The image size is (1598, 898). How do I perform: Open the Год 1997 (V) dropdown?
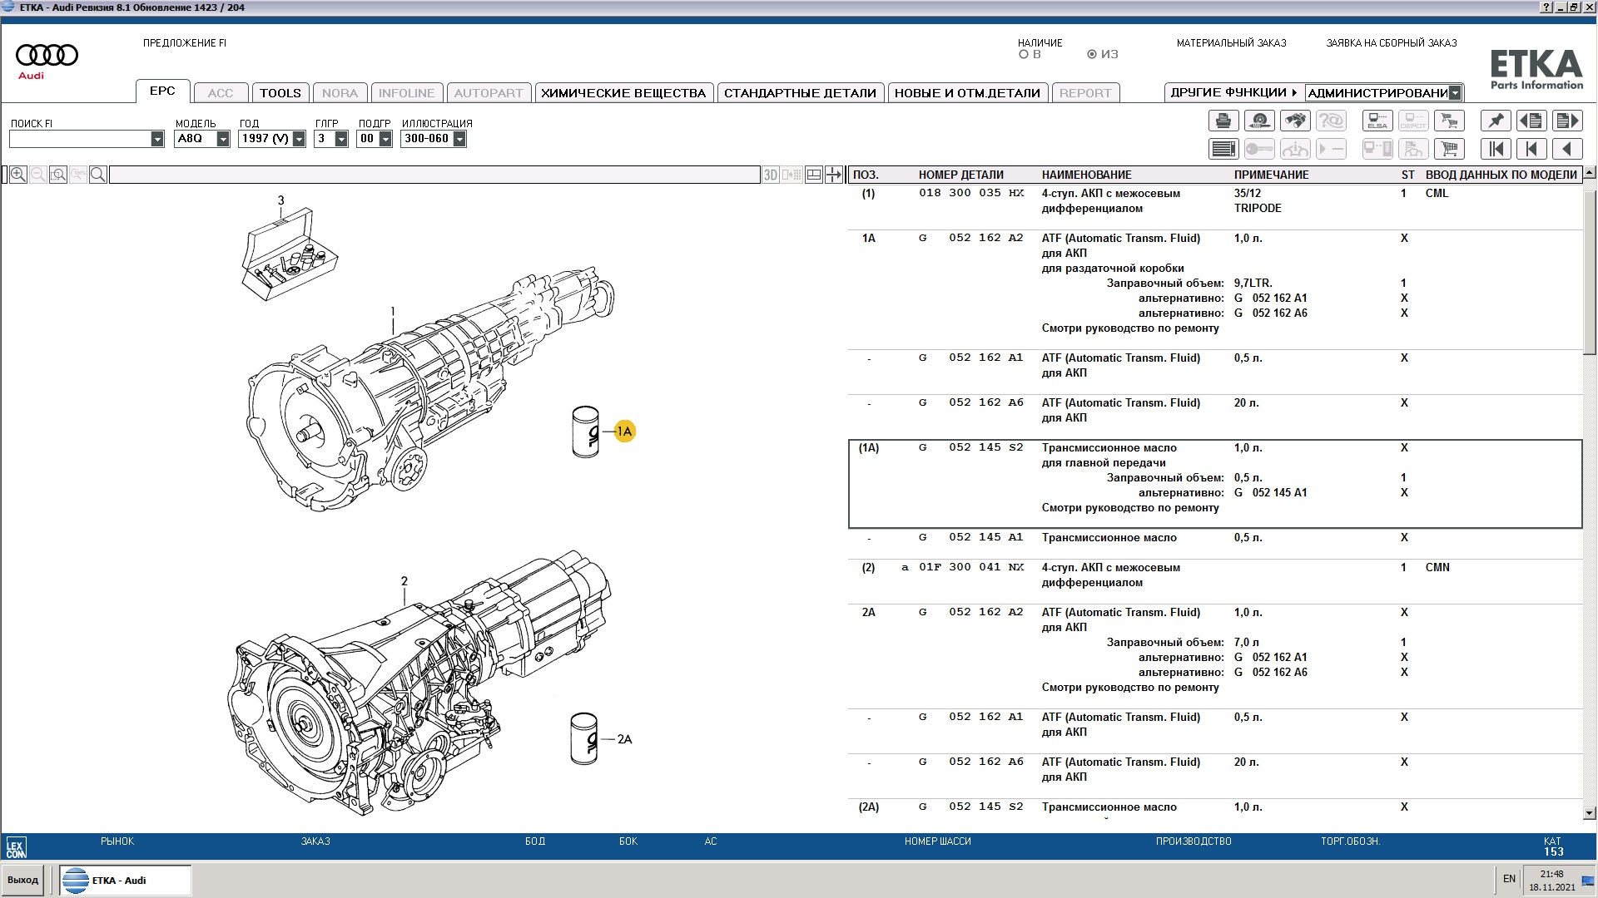point(299,140)
